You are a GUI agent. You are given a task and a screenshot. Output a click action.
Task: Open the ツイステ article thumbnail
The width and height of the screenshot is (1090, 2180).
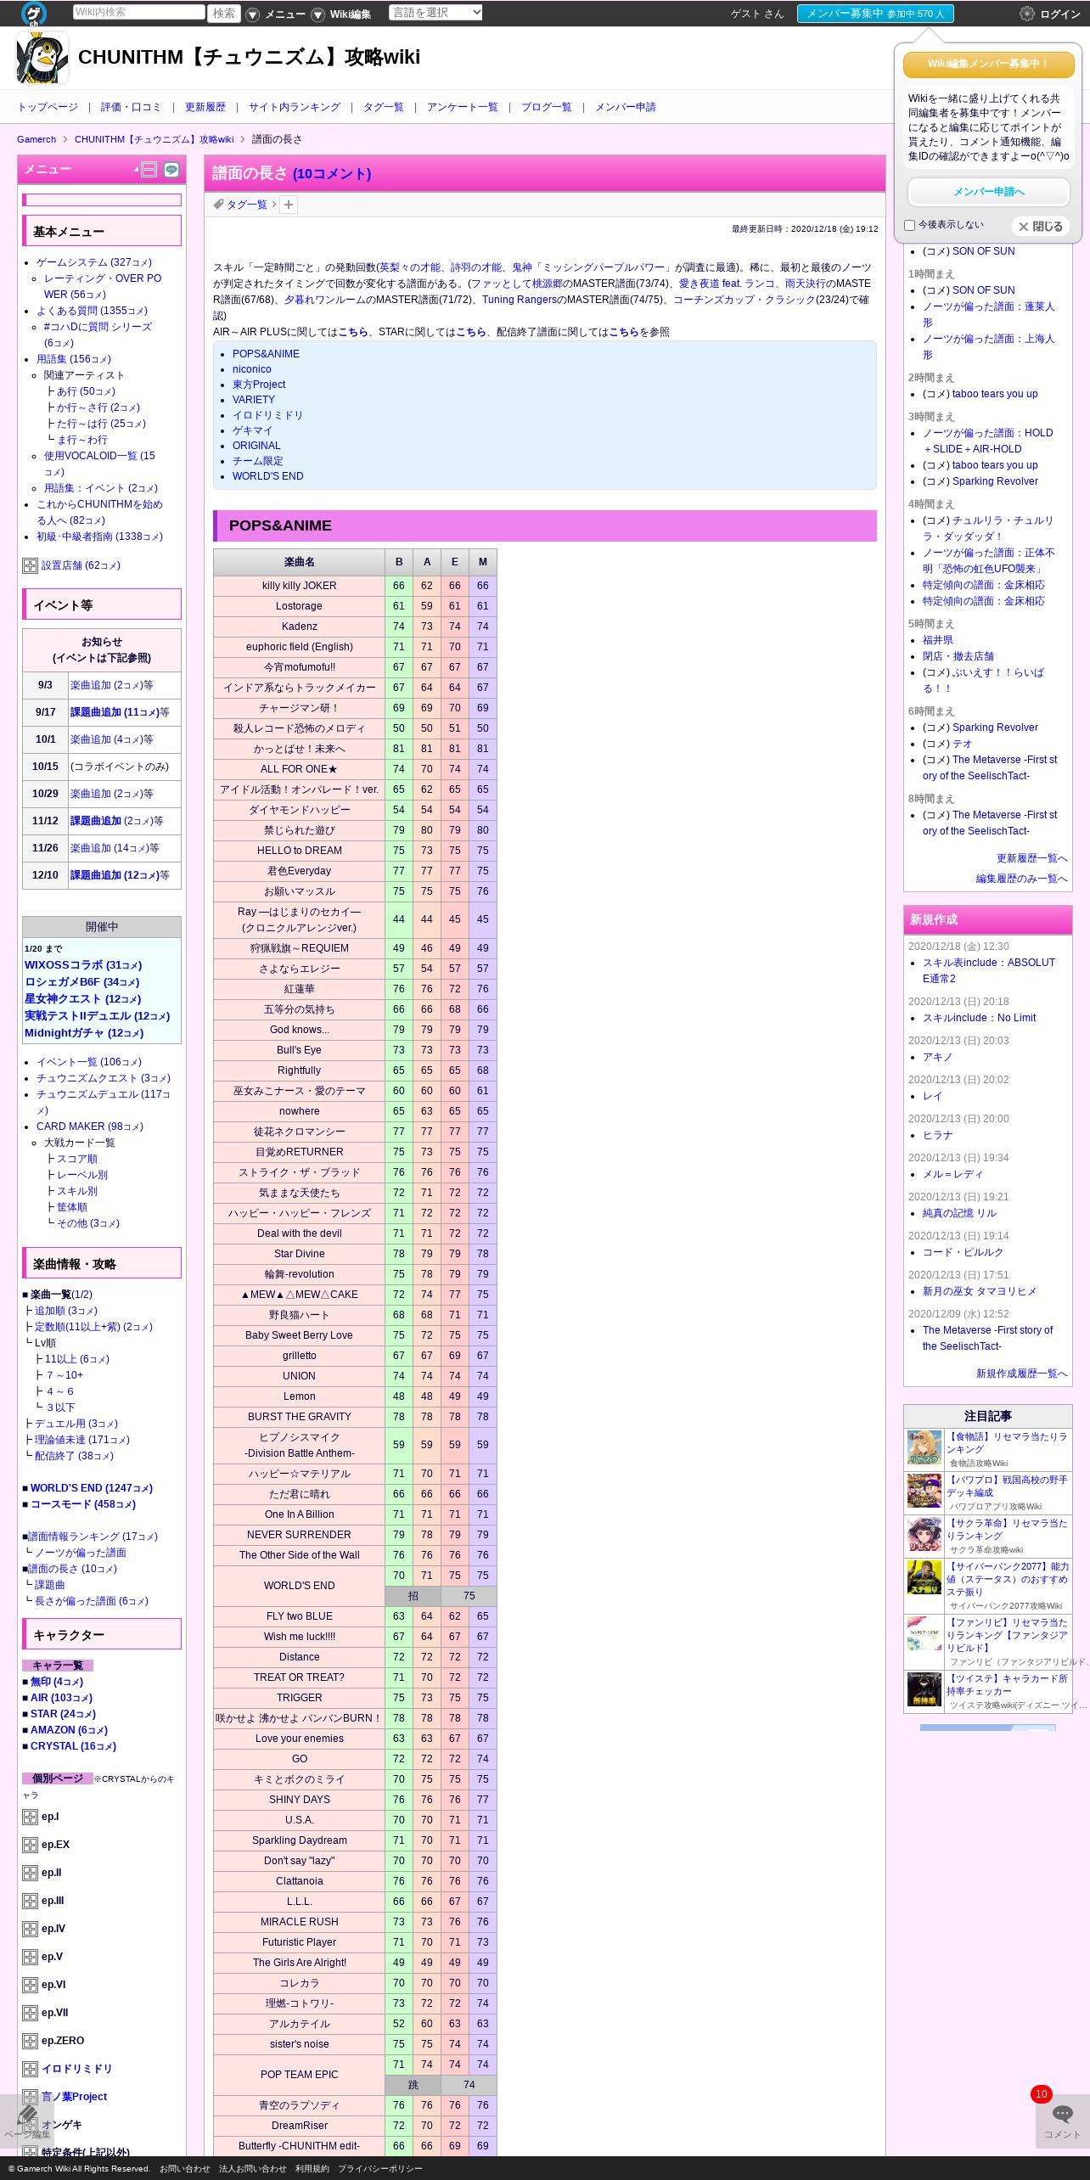pyautogui.click(x=924, y=1689)
